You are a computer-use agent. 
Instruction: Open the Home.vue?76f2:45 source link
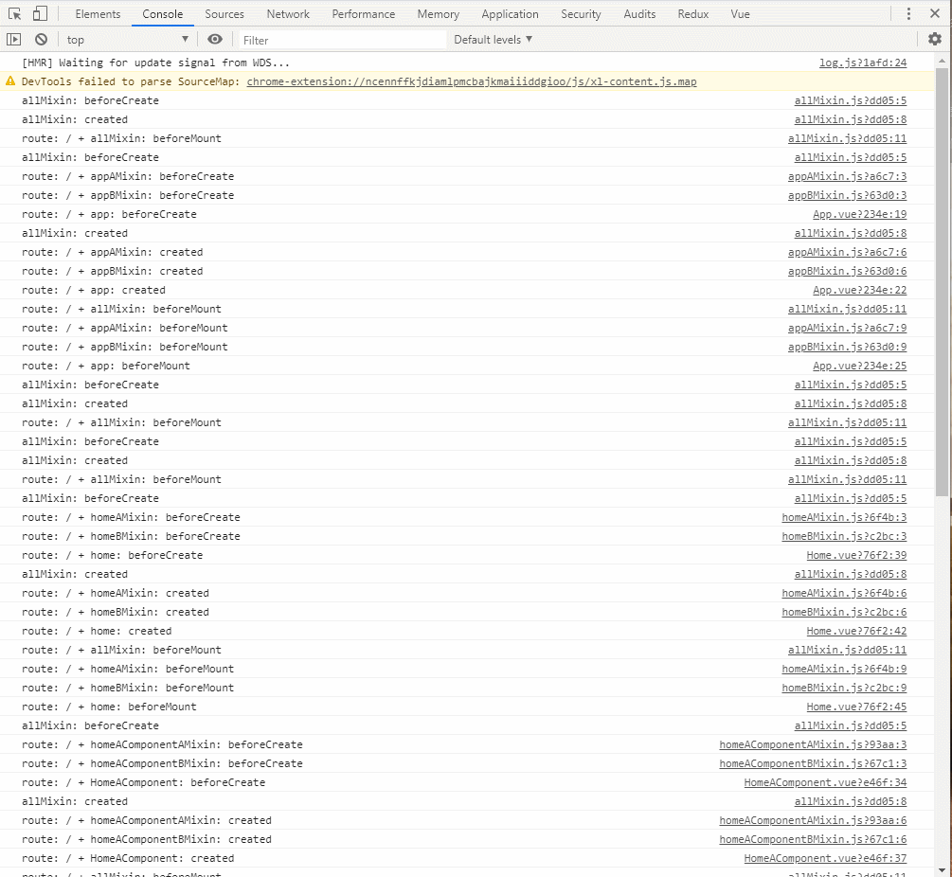(x=856, y=707)
